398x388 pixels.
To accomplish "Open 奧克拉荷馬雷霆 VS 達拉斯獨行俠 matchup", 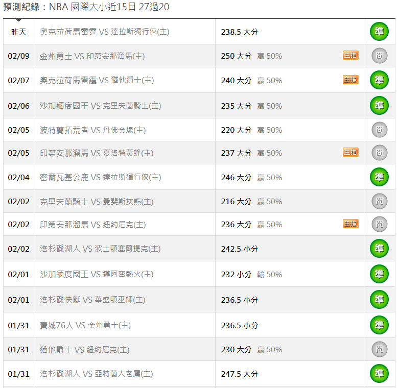I will [104, 32].
